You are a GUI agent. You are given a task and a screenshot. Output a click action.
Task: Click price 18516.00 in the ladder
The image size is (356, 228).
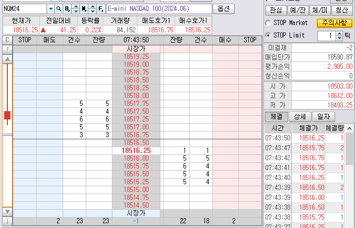click(x=136, y=159)
